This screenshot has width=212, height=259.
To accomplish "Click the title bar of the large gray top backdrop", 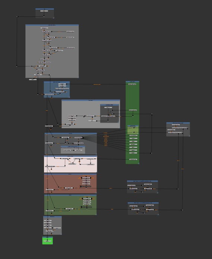I will click(52, 25).
